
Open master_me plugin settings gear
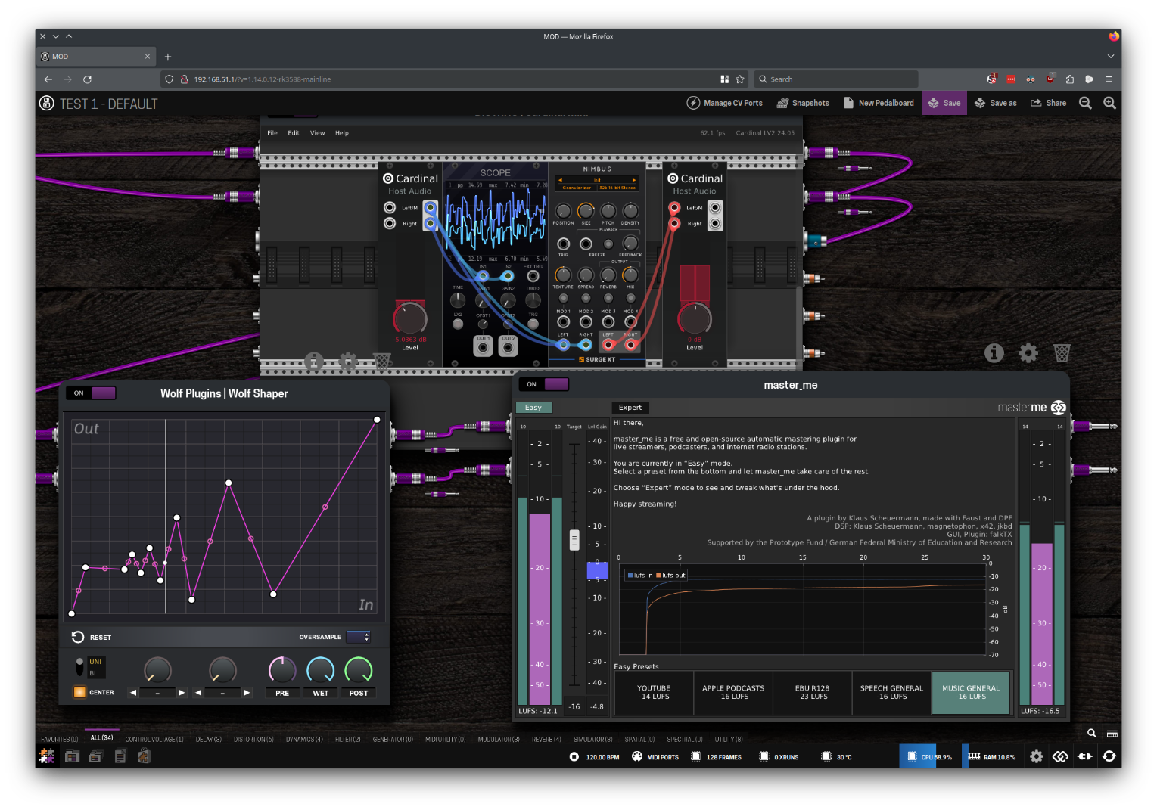1028,352
